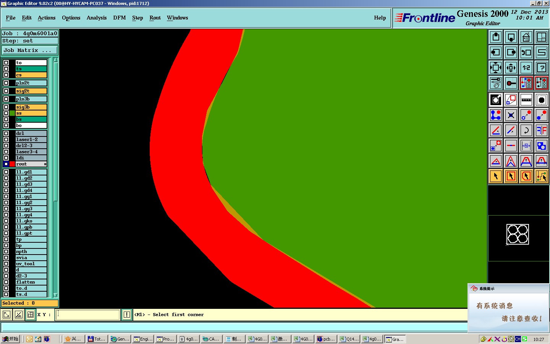Click the pan left view icon
The width and height of the screenshot is (550, 344).
pos(496,52)
